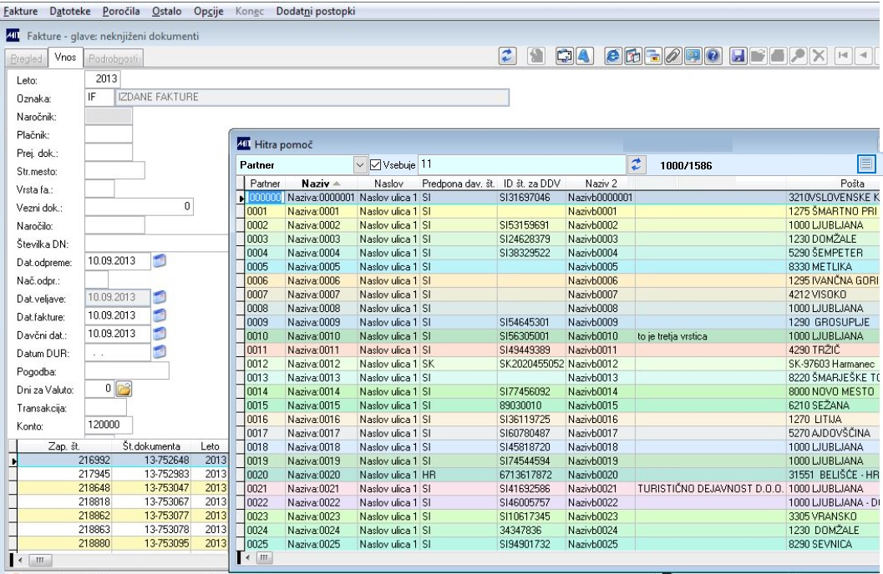This screenshot has height=574, width=883.
Task: Click list view icon in Hitra pomoč
Action: [868, 165]
